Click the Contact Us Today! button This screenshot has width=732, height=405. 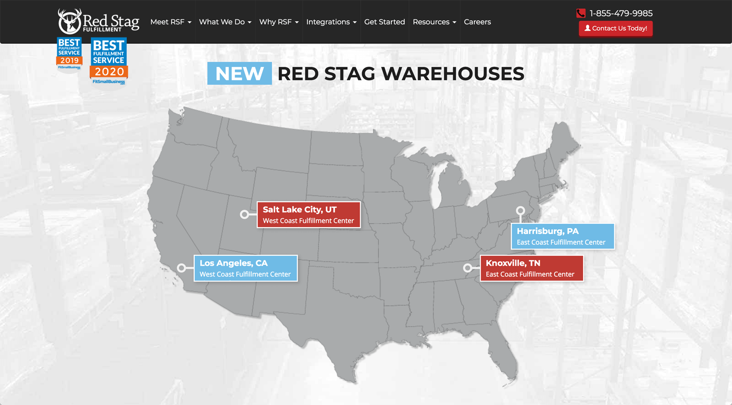click(x=616, y=28)
